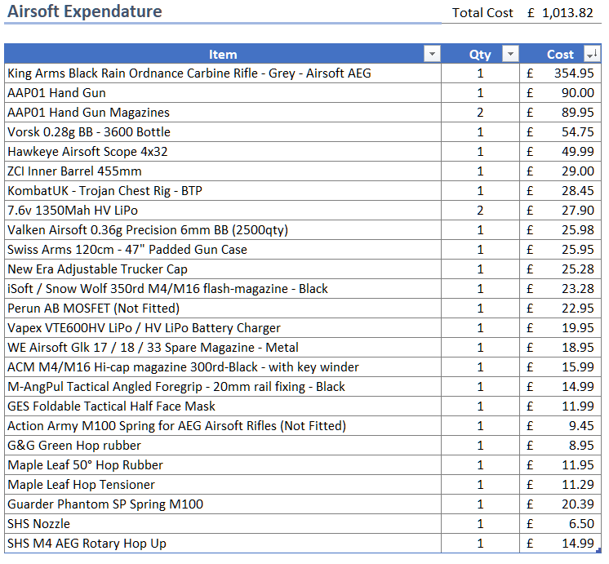This screenshot has width=609, height=564.
Task: Select Guarder Phantom SP Spring M100 cell
Action: tap(223, 504)
